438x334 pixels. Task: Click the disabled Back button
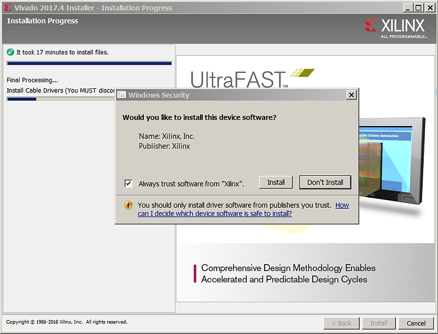point(342,323)
